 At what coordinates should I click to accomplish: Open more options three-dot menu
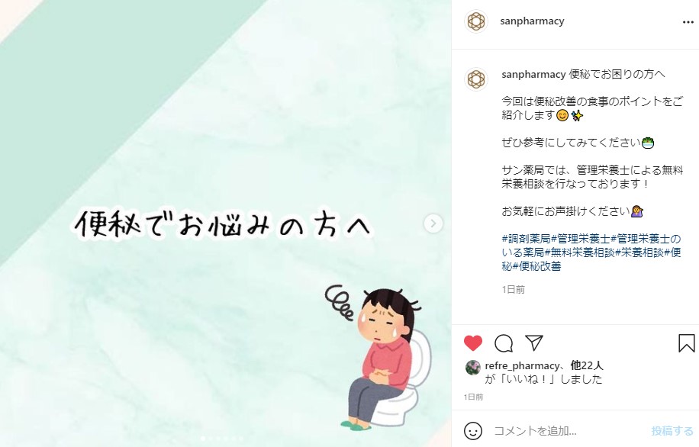pos(688,22)
